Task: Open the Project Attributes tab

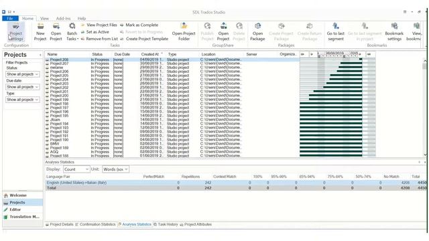Action: 196,224
